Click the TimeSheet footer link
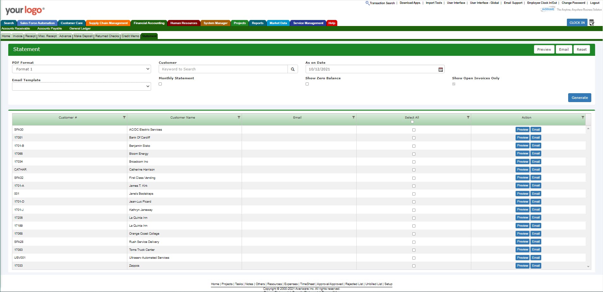Screen dimensions: 603x292 point(307,284)
